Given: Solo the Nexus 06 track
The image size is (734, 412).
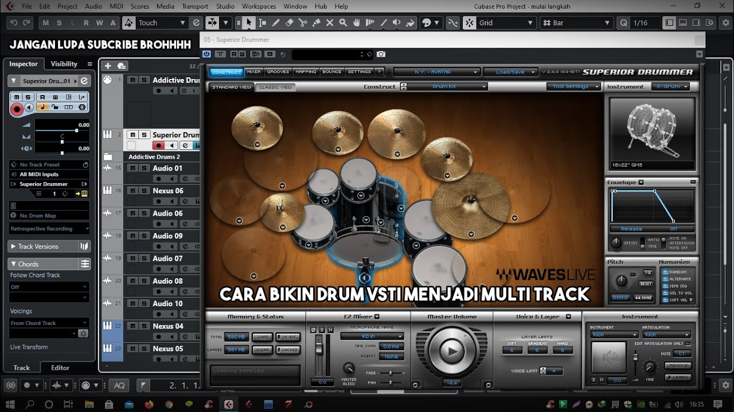Looking at the screenshot, I should click(x=144, y=191).
